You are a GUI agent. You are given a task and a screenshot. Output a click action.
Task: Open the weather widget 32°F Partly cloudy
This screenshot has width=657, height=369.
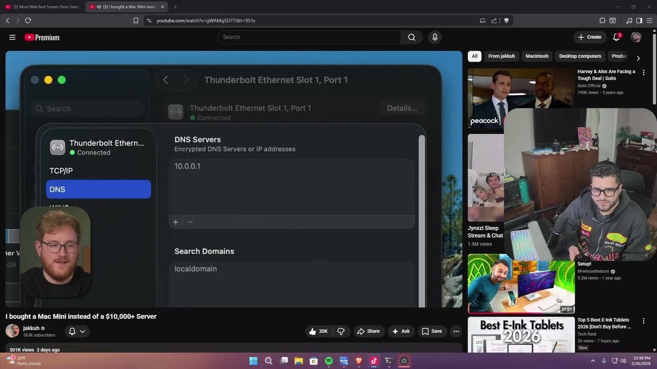coord(24,361)
